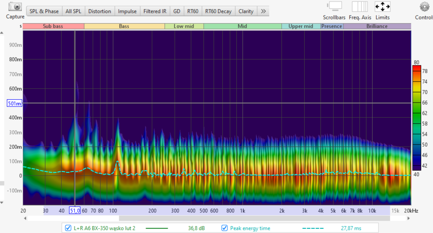Open the RT60 tab
Screen dimensions: 433x233
[193, 11]
